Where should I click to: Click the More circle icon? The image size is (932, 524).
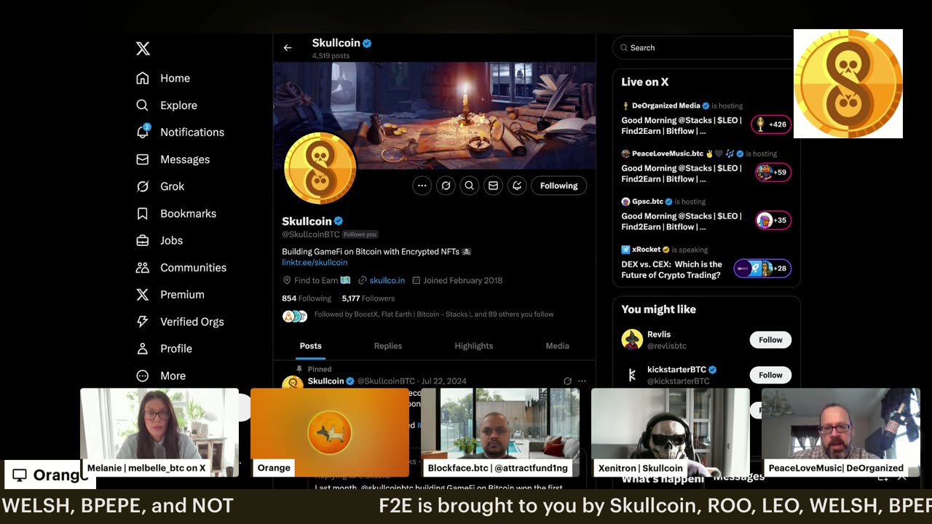point(143,376)
